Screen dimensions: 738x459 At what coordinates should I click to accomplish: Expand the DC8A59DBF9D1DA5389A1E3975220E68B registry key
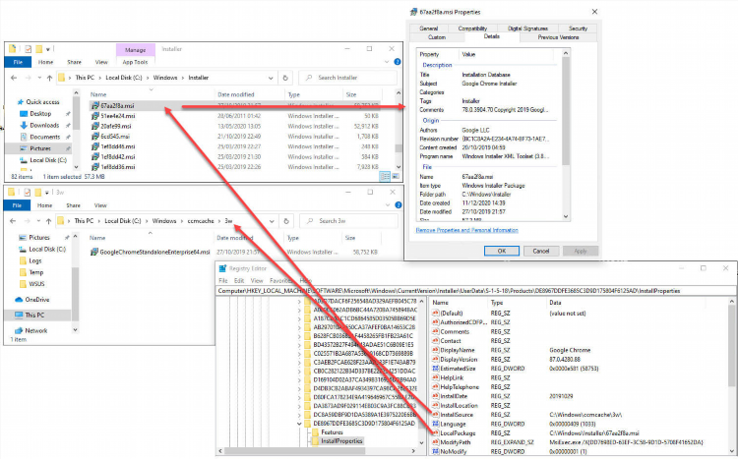tap(300, 415)
